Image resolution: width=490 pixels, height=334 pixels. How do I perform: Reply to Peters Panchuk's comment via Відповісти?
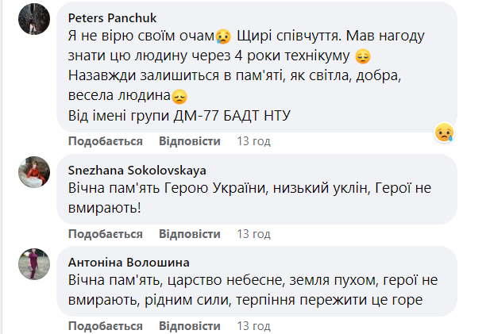click(x=189, y=141)
